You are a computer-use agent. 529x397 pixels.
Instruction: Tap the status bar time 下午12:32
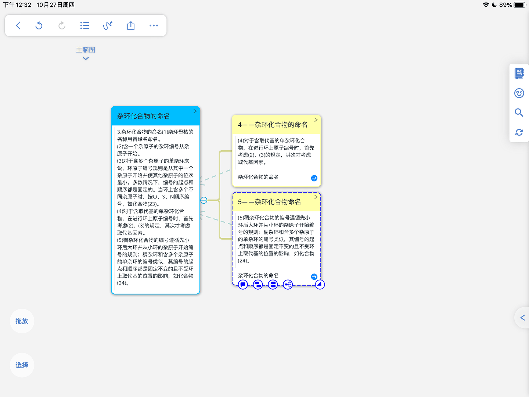(17, 5)
